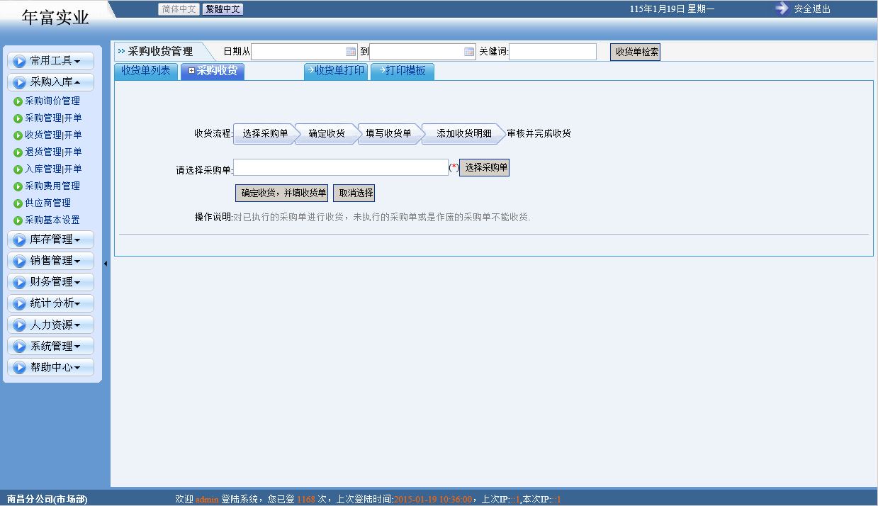This screenshot has height=506, width=878.
Task: Expand the 常用工具 menu group
Action: coord(50,61)
